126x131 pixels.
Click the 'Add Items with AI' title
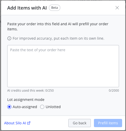[27, 8]
